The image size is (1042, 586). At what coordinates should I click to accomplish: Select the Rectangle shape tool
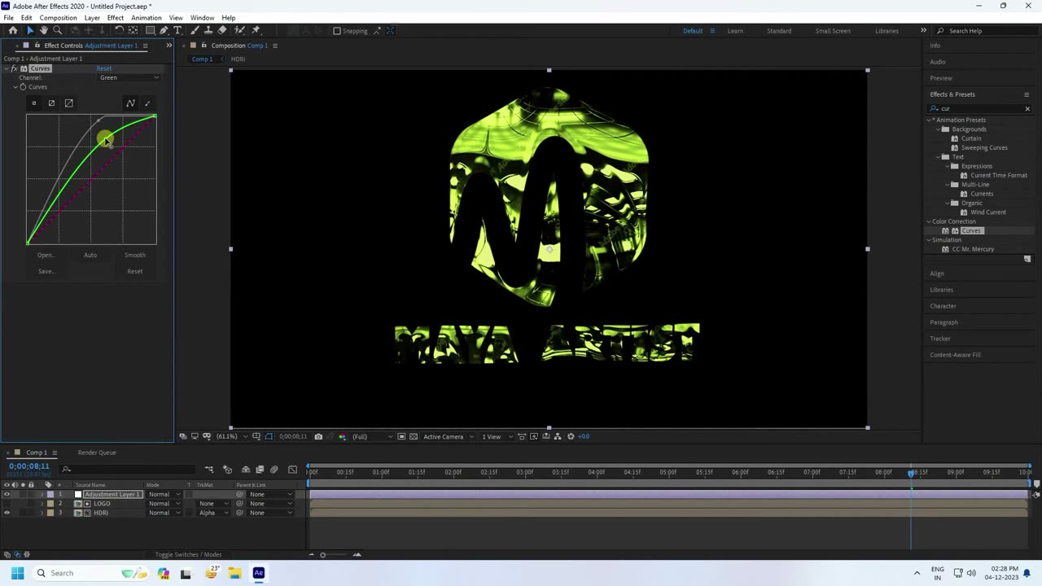[151, 31]
